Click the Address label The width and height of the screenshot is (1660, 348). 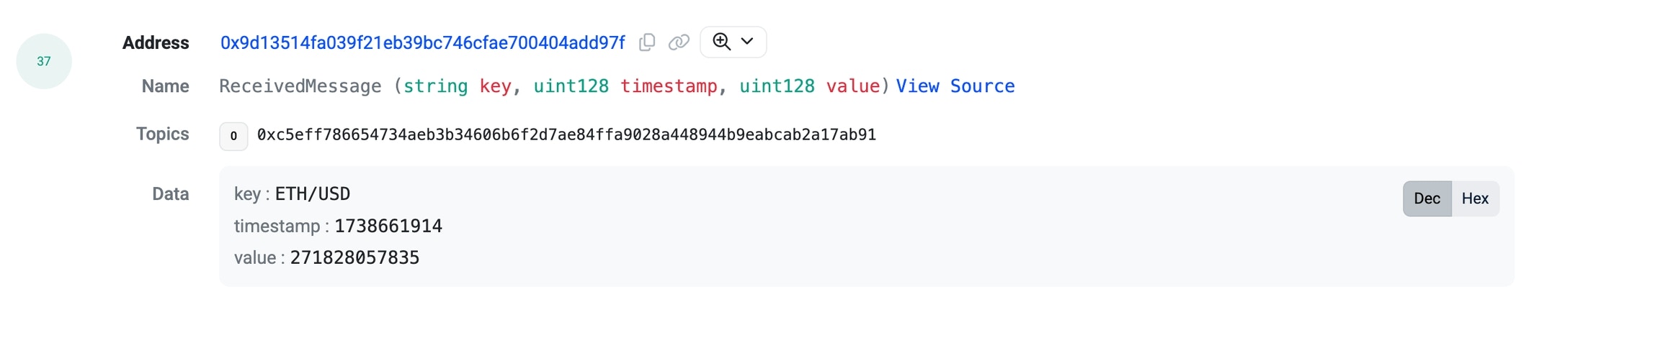coord(156,43)
